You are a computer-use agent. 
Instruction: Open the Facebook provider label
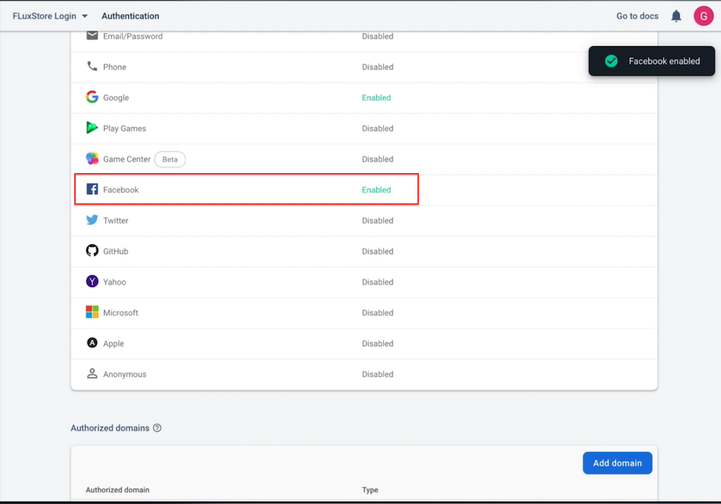120,190
